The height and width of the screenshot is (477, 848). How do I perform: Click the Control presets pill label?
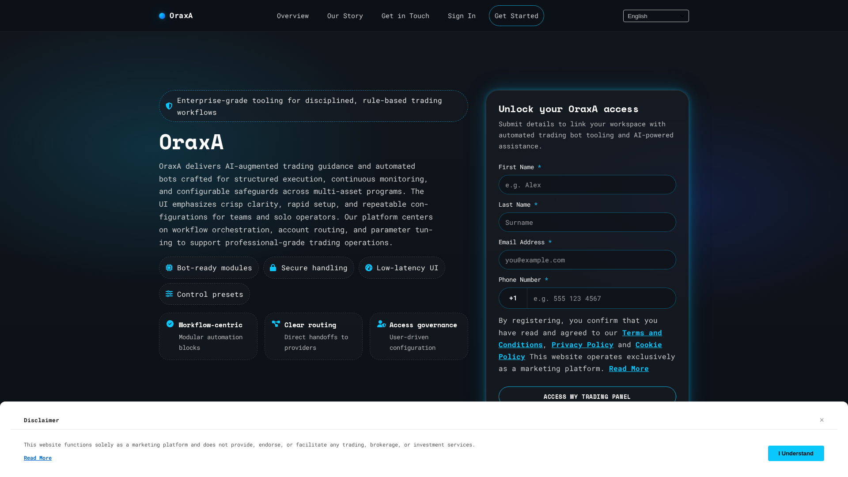click(210, 294)
